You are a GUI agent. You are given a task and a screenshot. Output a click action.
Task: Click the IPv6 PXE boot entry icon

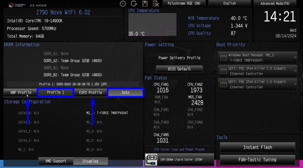click(x=223, y=84)
